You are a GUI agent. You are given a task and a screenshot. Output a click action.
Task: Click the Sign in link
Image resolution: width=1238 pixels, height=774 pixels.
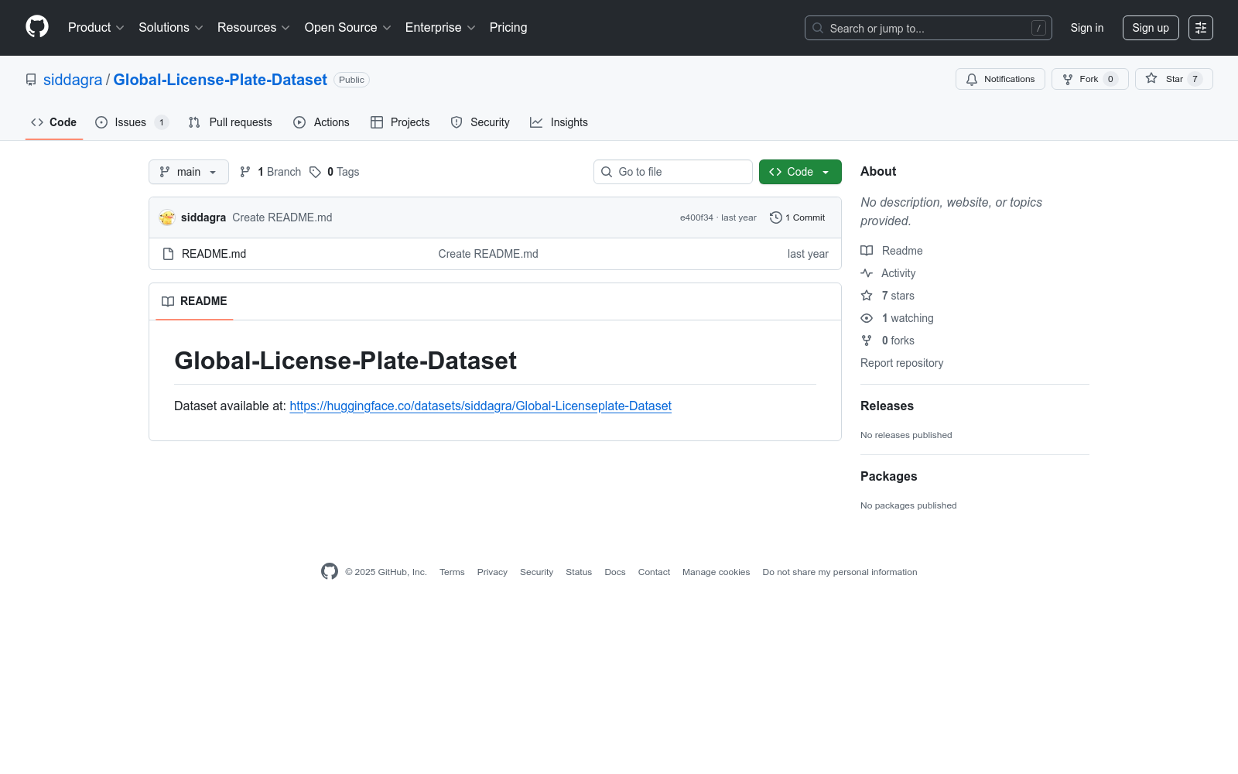click(x=1087, y=28)
